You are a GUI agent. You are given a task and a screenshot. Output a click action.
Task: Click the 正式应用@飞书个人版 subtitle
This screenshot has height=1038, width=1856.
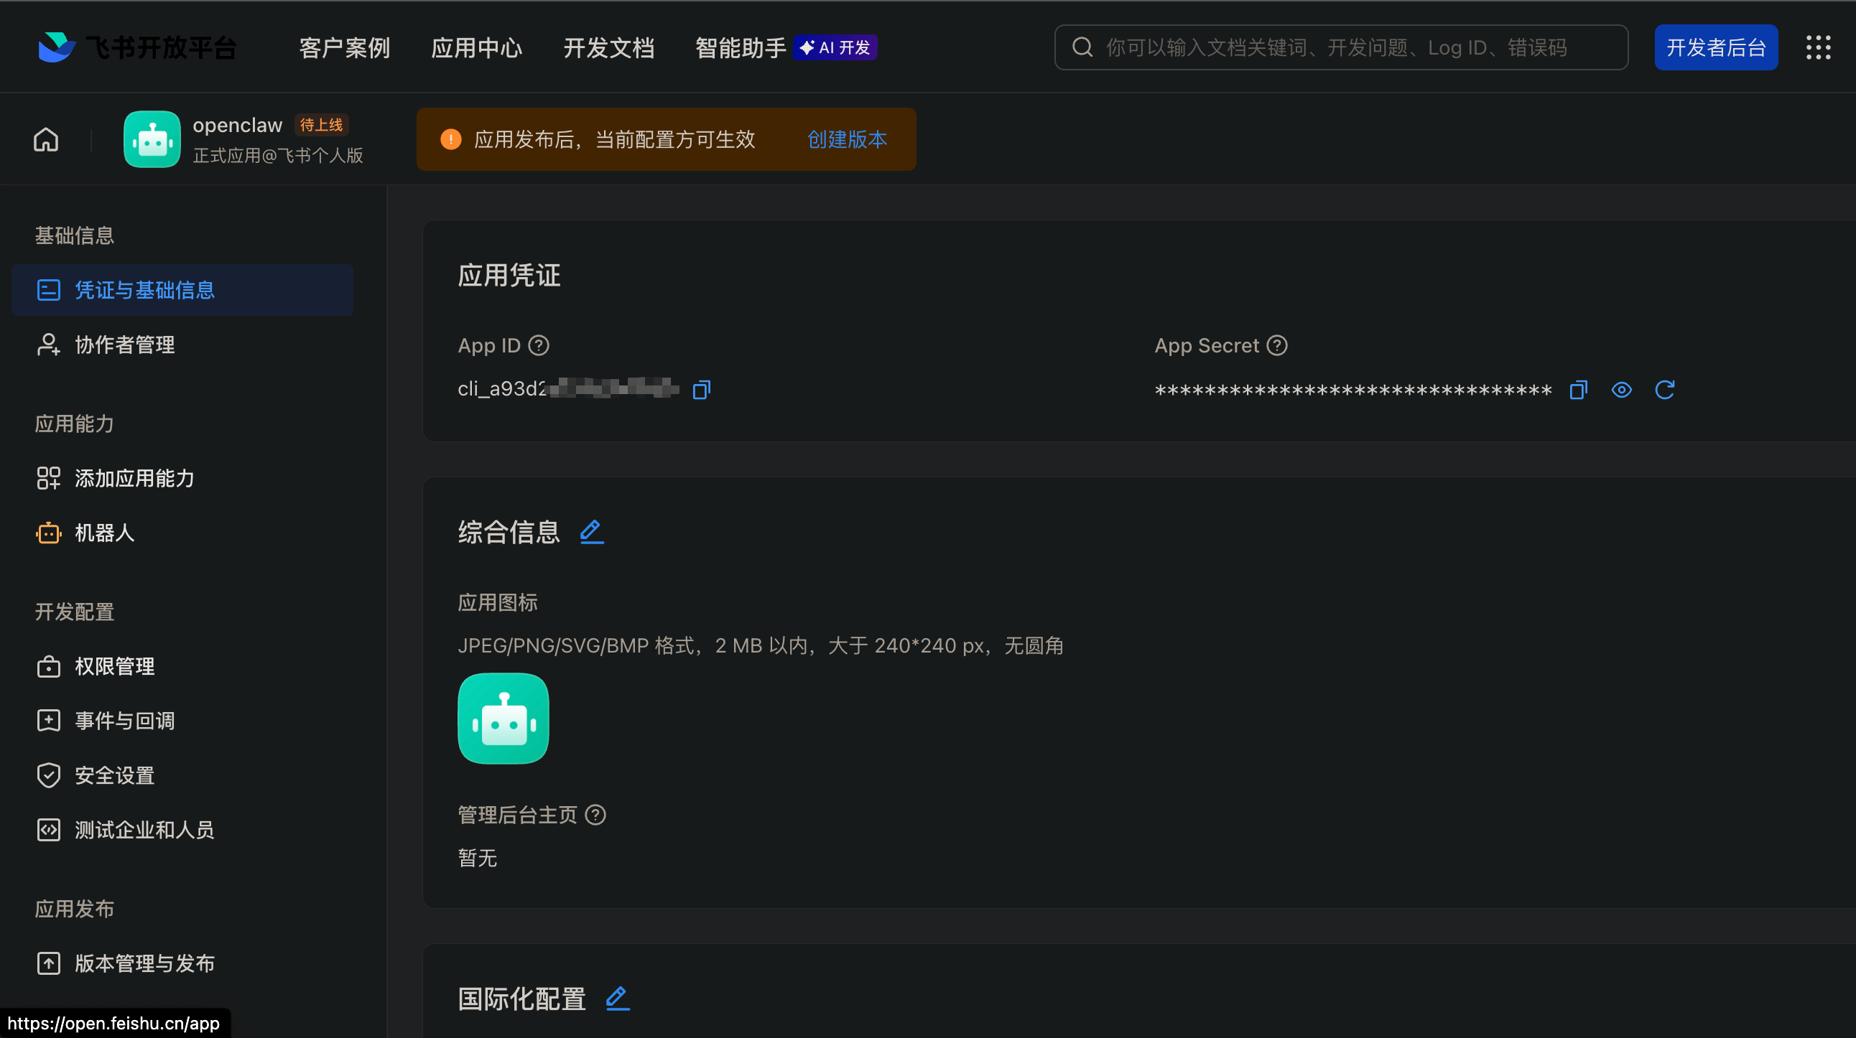[x=278, y=156]
